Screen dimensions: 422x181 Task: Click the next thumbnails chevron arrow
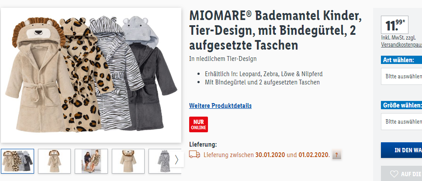coord(176,160)
